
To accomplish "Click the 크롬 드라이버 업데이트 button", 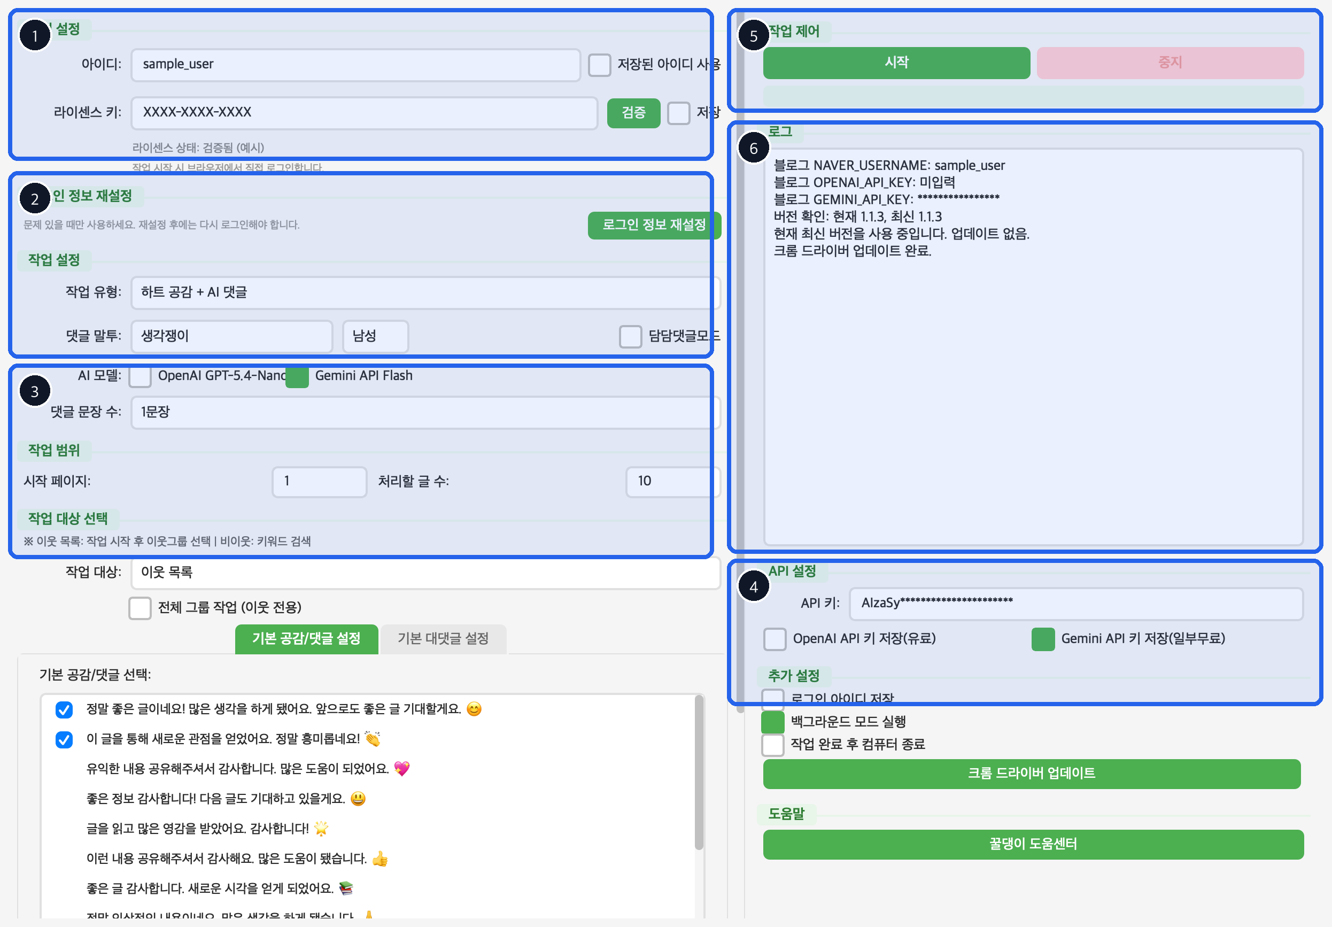I will 1033,773.
